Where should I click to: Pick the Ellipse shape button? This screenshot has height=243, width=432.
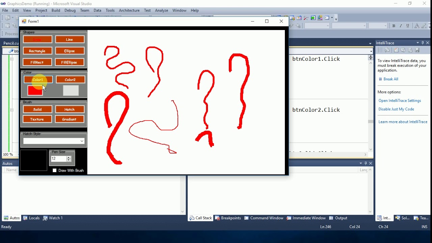point(70,51)
